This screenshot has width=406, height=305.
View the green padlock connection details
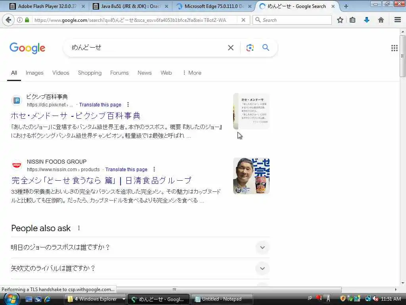coord(27,20)
